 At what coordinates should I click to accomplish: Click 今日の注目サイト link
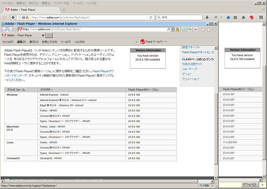click(x=192, y=64)
